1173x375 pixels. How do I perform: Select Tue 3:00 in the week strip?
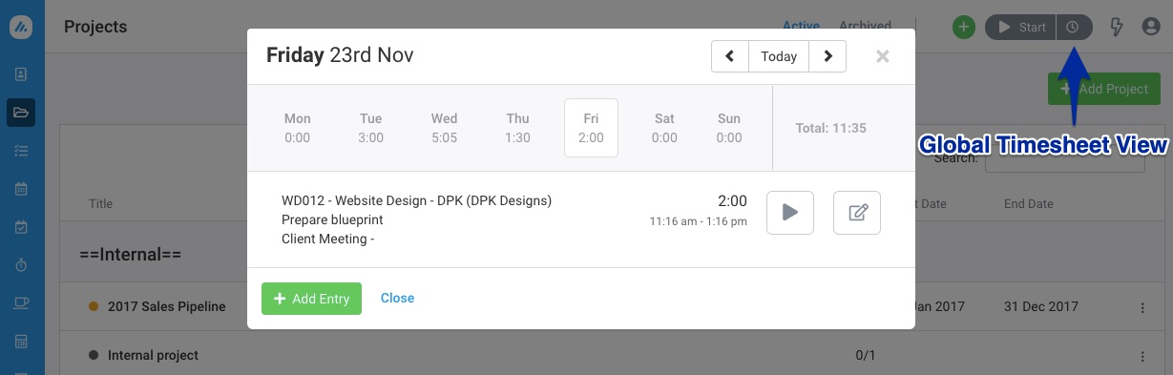pos(371,128)
